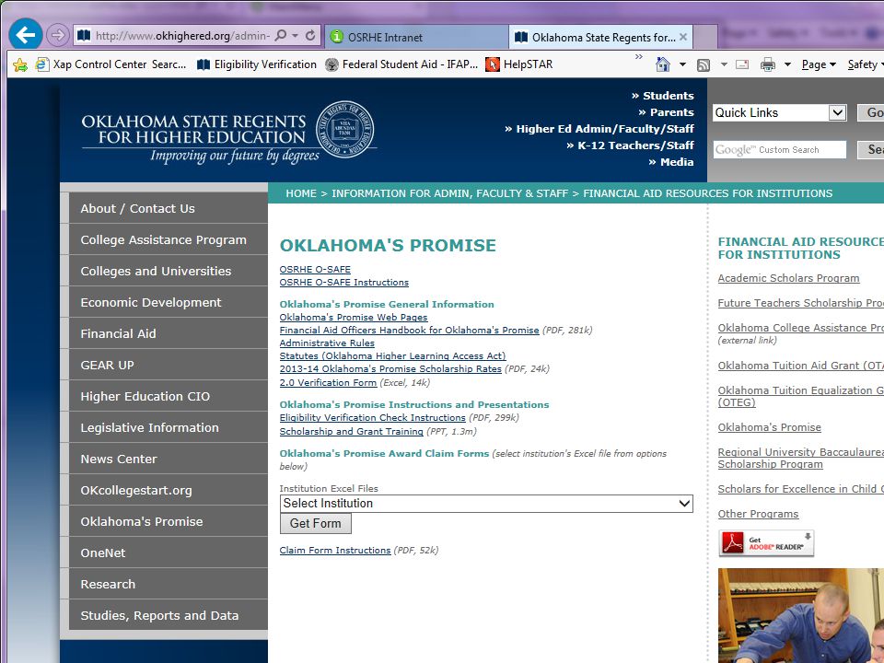Open address bar history dropdown arrow

pos(295,36)
